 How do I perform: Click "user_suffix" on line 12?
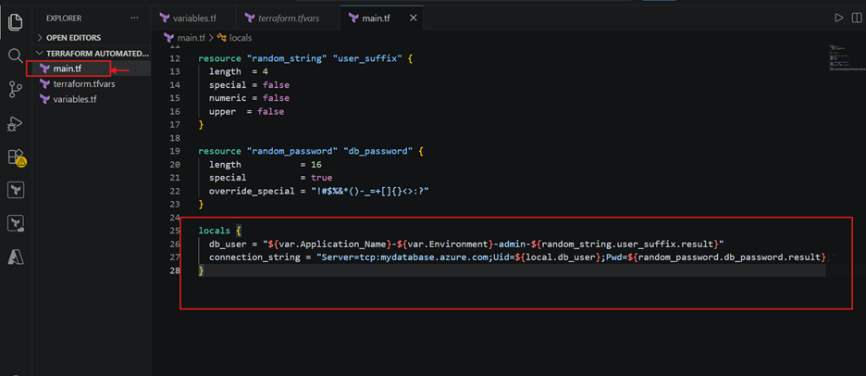(367, 58)
